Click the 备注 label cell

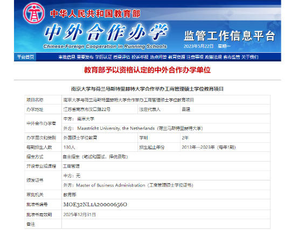click(x=43, y=224)
